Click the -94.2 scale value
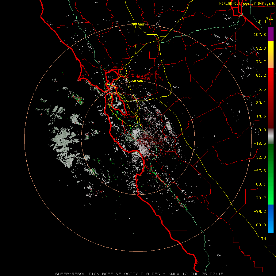This screenshot has height=276, width=276. tap(260, 212)
